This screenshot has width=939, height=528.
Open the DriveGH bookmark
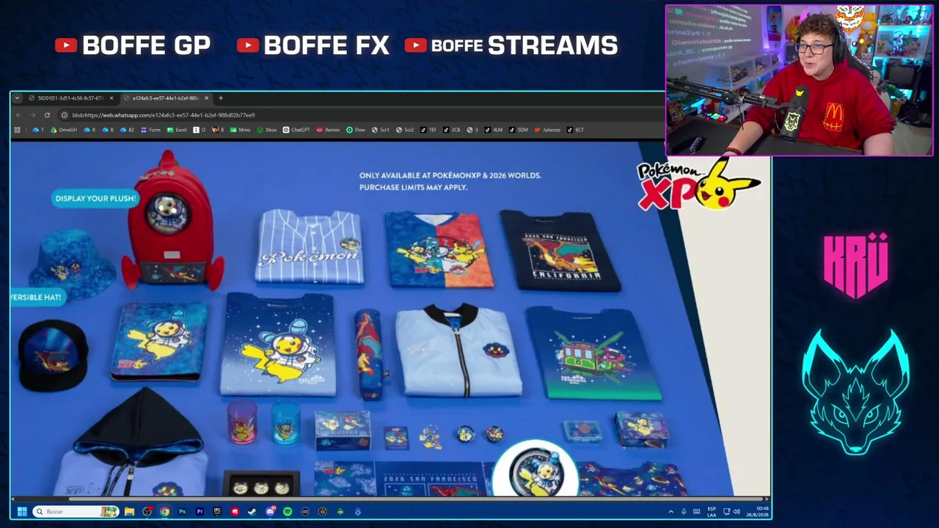(x=64, y=130)
